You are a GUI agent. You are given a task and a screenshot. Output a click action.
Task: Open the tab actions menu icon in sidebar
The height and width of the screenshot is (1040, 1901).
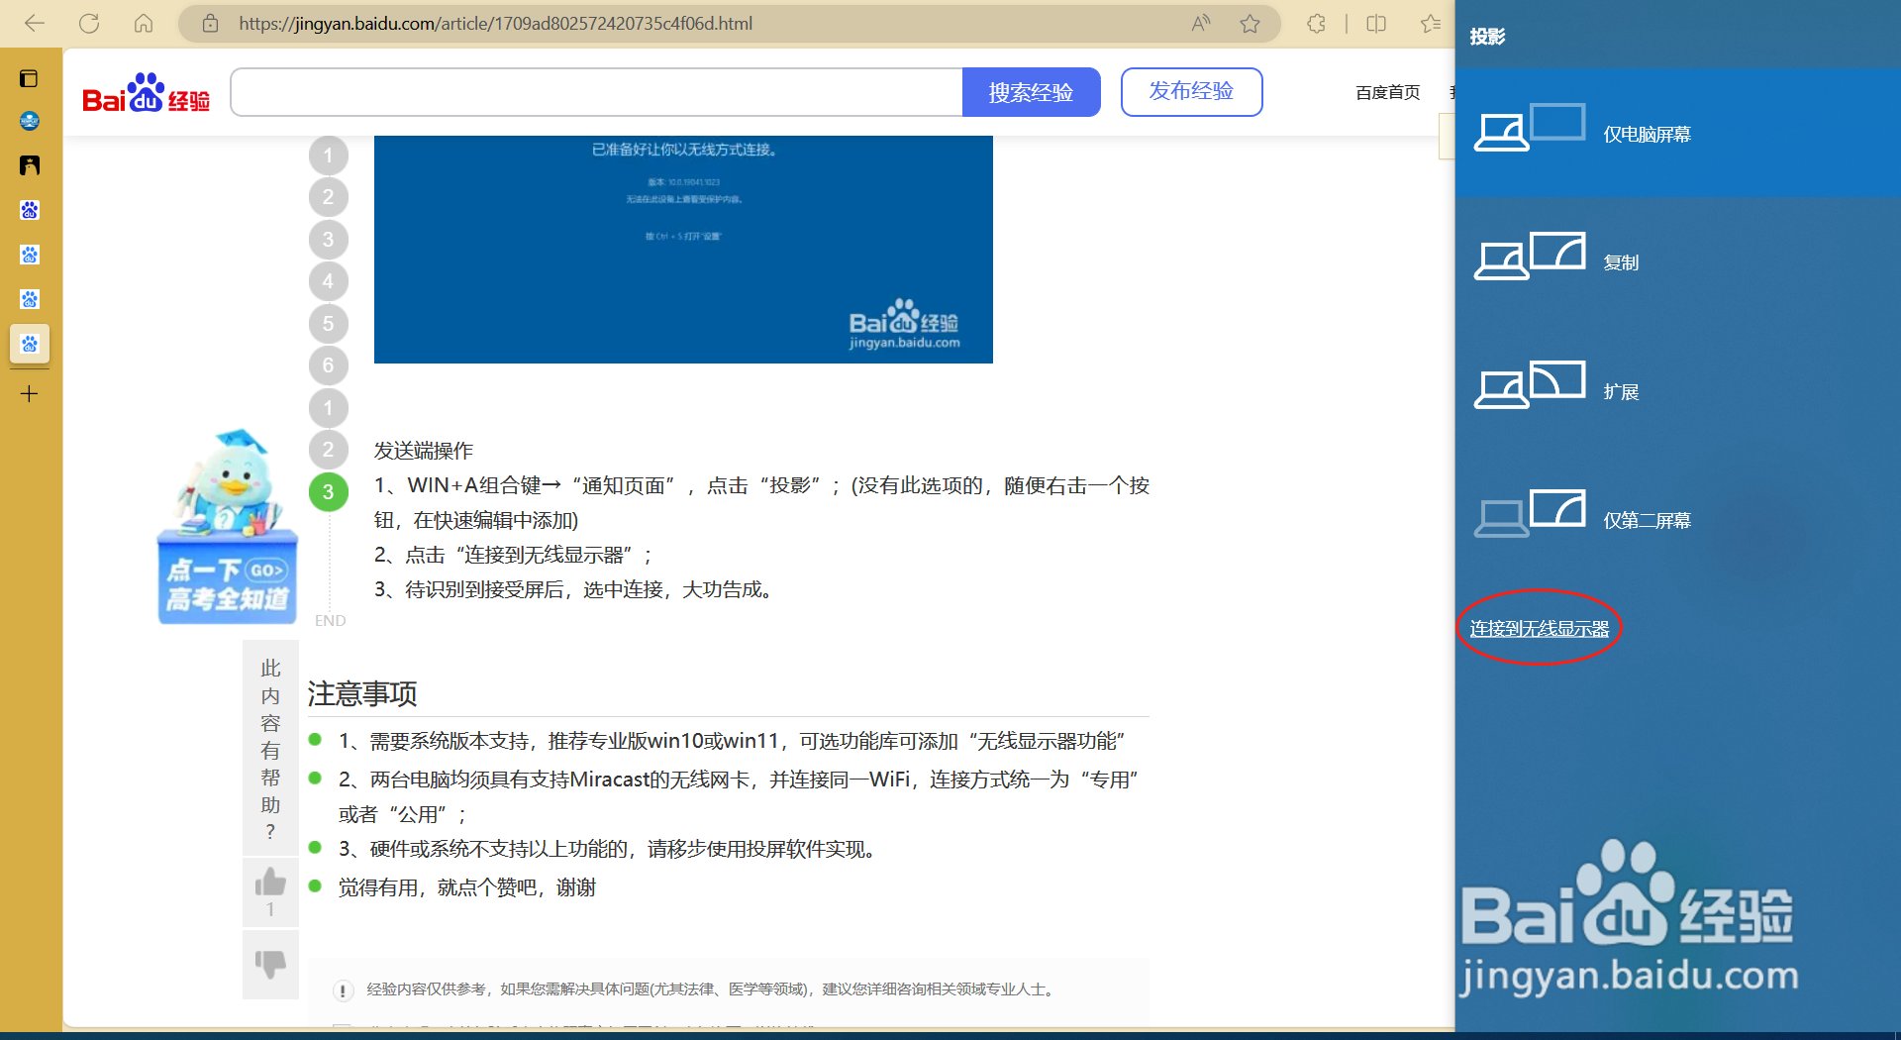(30, 78)
